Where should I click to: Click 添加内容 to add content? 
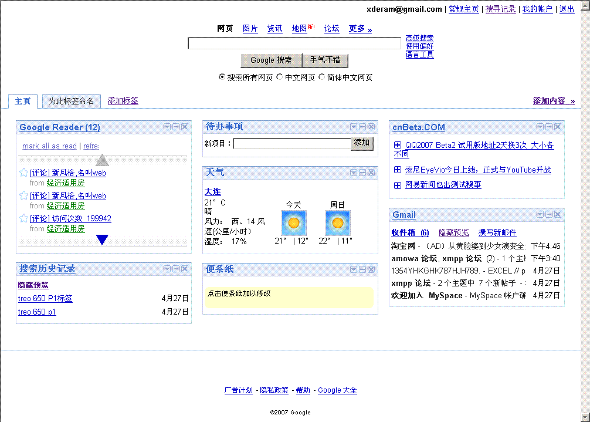tap(554, 100)
